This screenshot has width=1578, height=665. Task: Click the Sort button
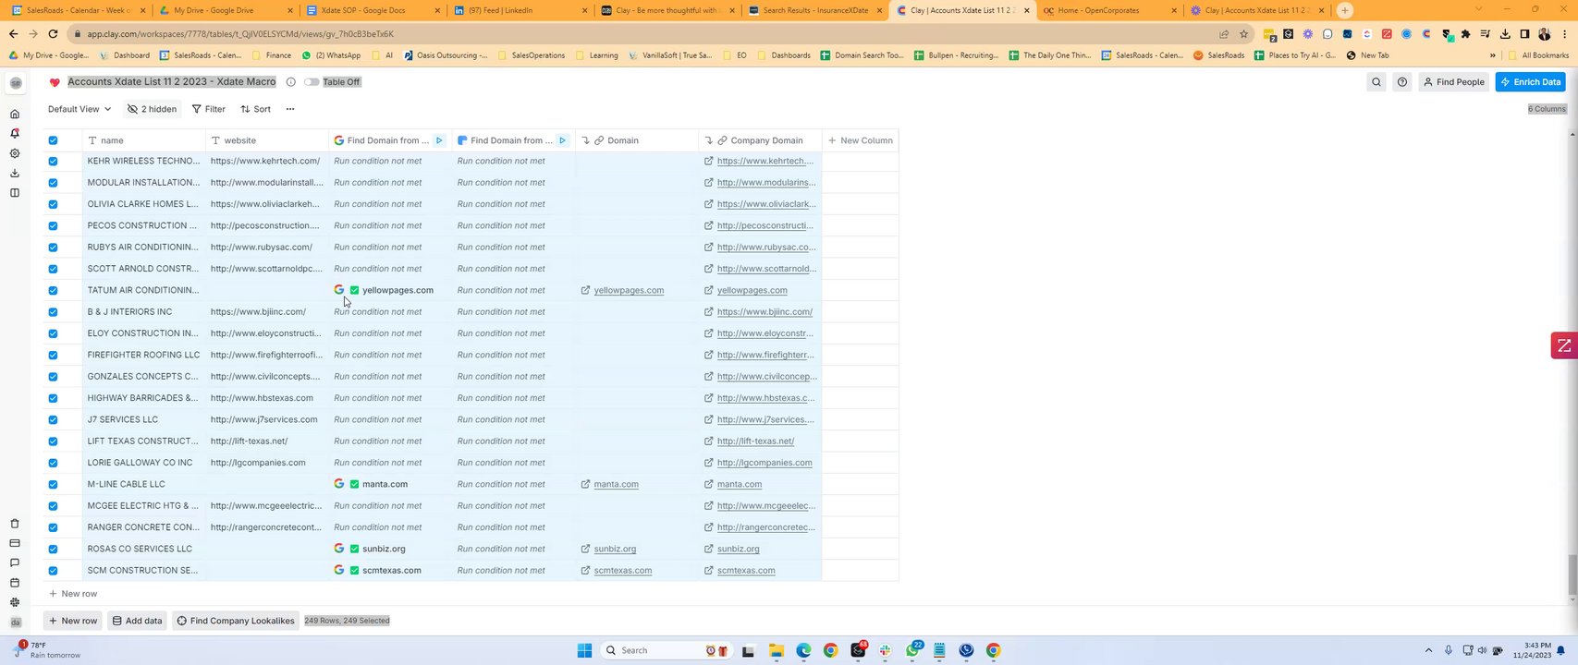click(256, 109)
